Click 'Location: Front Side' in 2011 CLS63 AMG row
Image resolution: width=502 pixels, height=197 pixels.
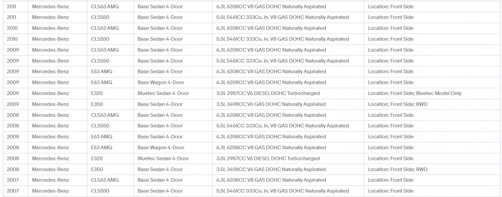point(390,6)
